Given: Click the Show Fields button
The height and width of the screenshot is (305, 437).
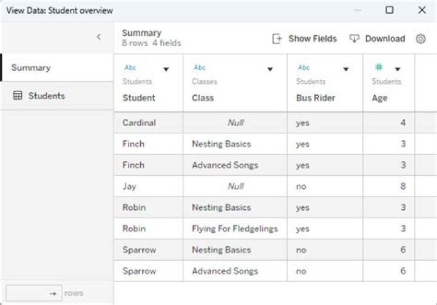Looking at the screenshot, I should click(x=312, y=39).
